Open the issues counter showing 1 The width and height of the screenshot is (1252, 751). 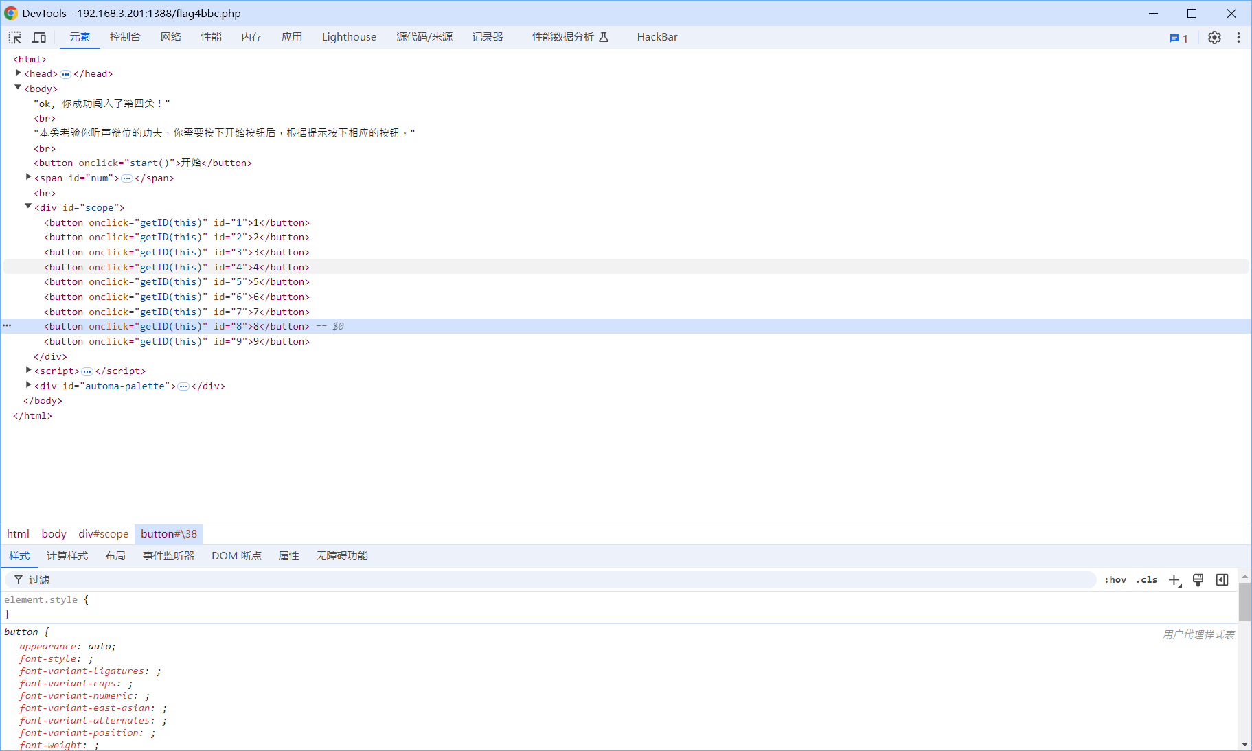tap(1179, 38)
